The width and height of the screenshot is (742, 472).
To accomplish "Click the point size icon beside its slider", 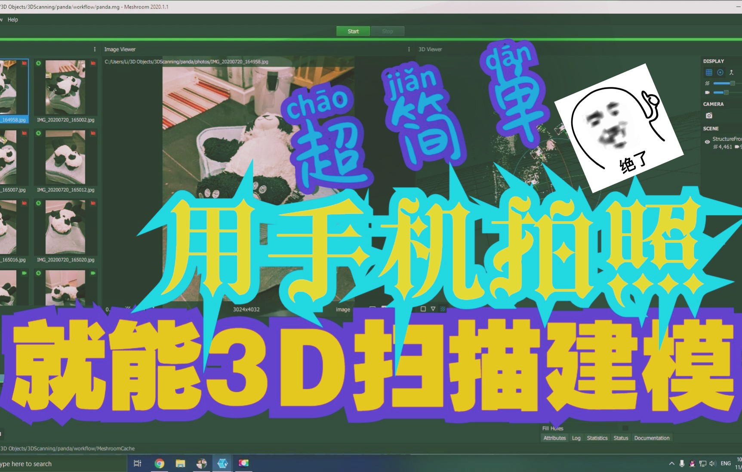I will click(x=707, y=83).
